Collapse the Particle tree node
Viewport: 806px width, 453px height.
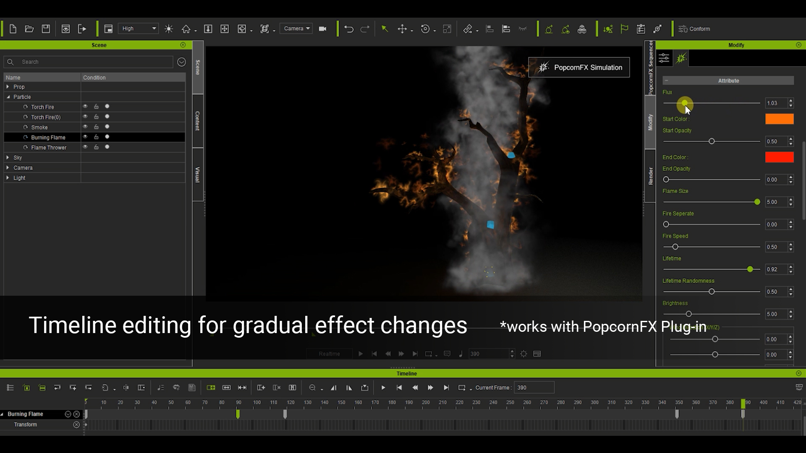[x=8, y=97]
